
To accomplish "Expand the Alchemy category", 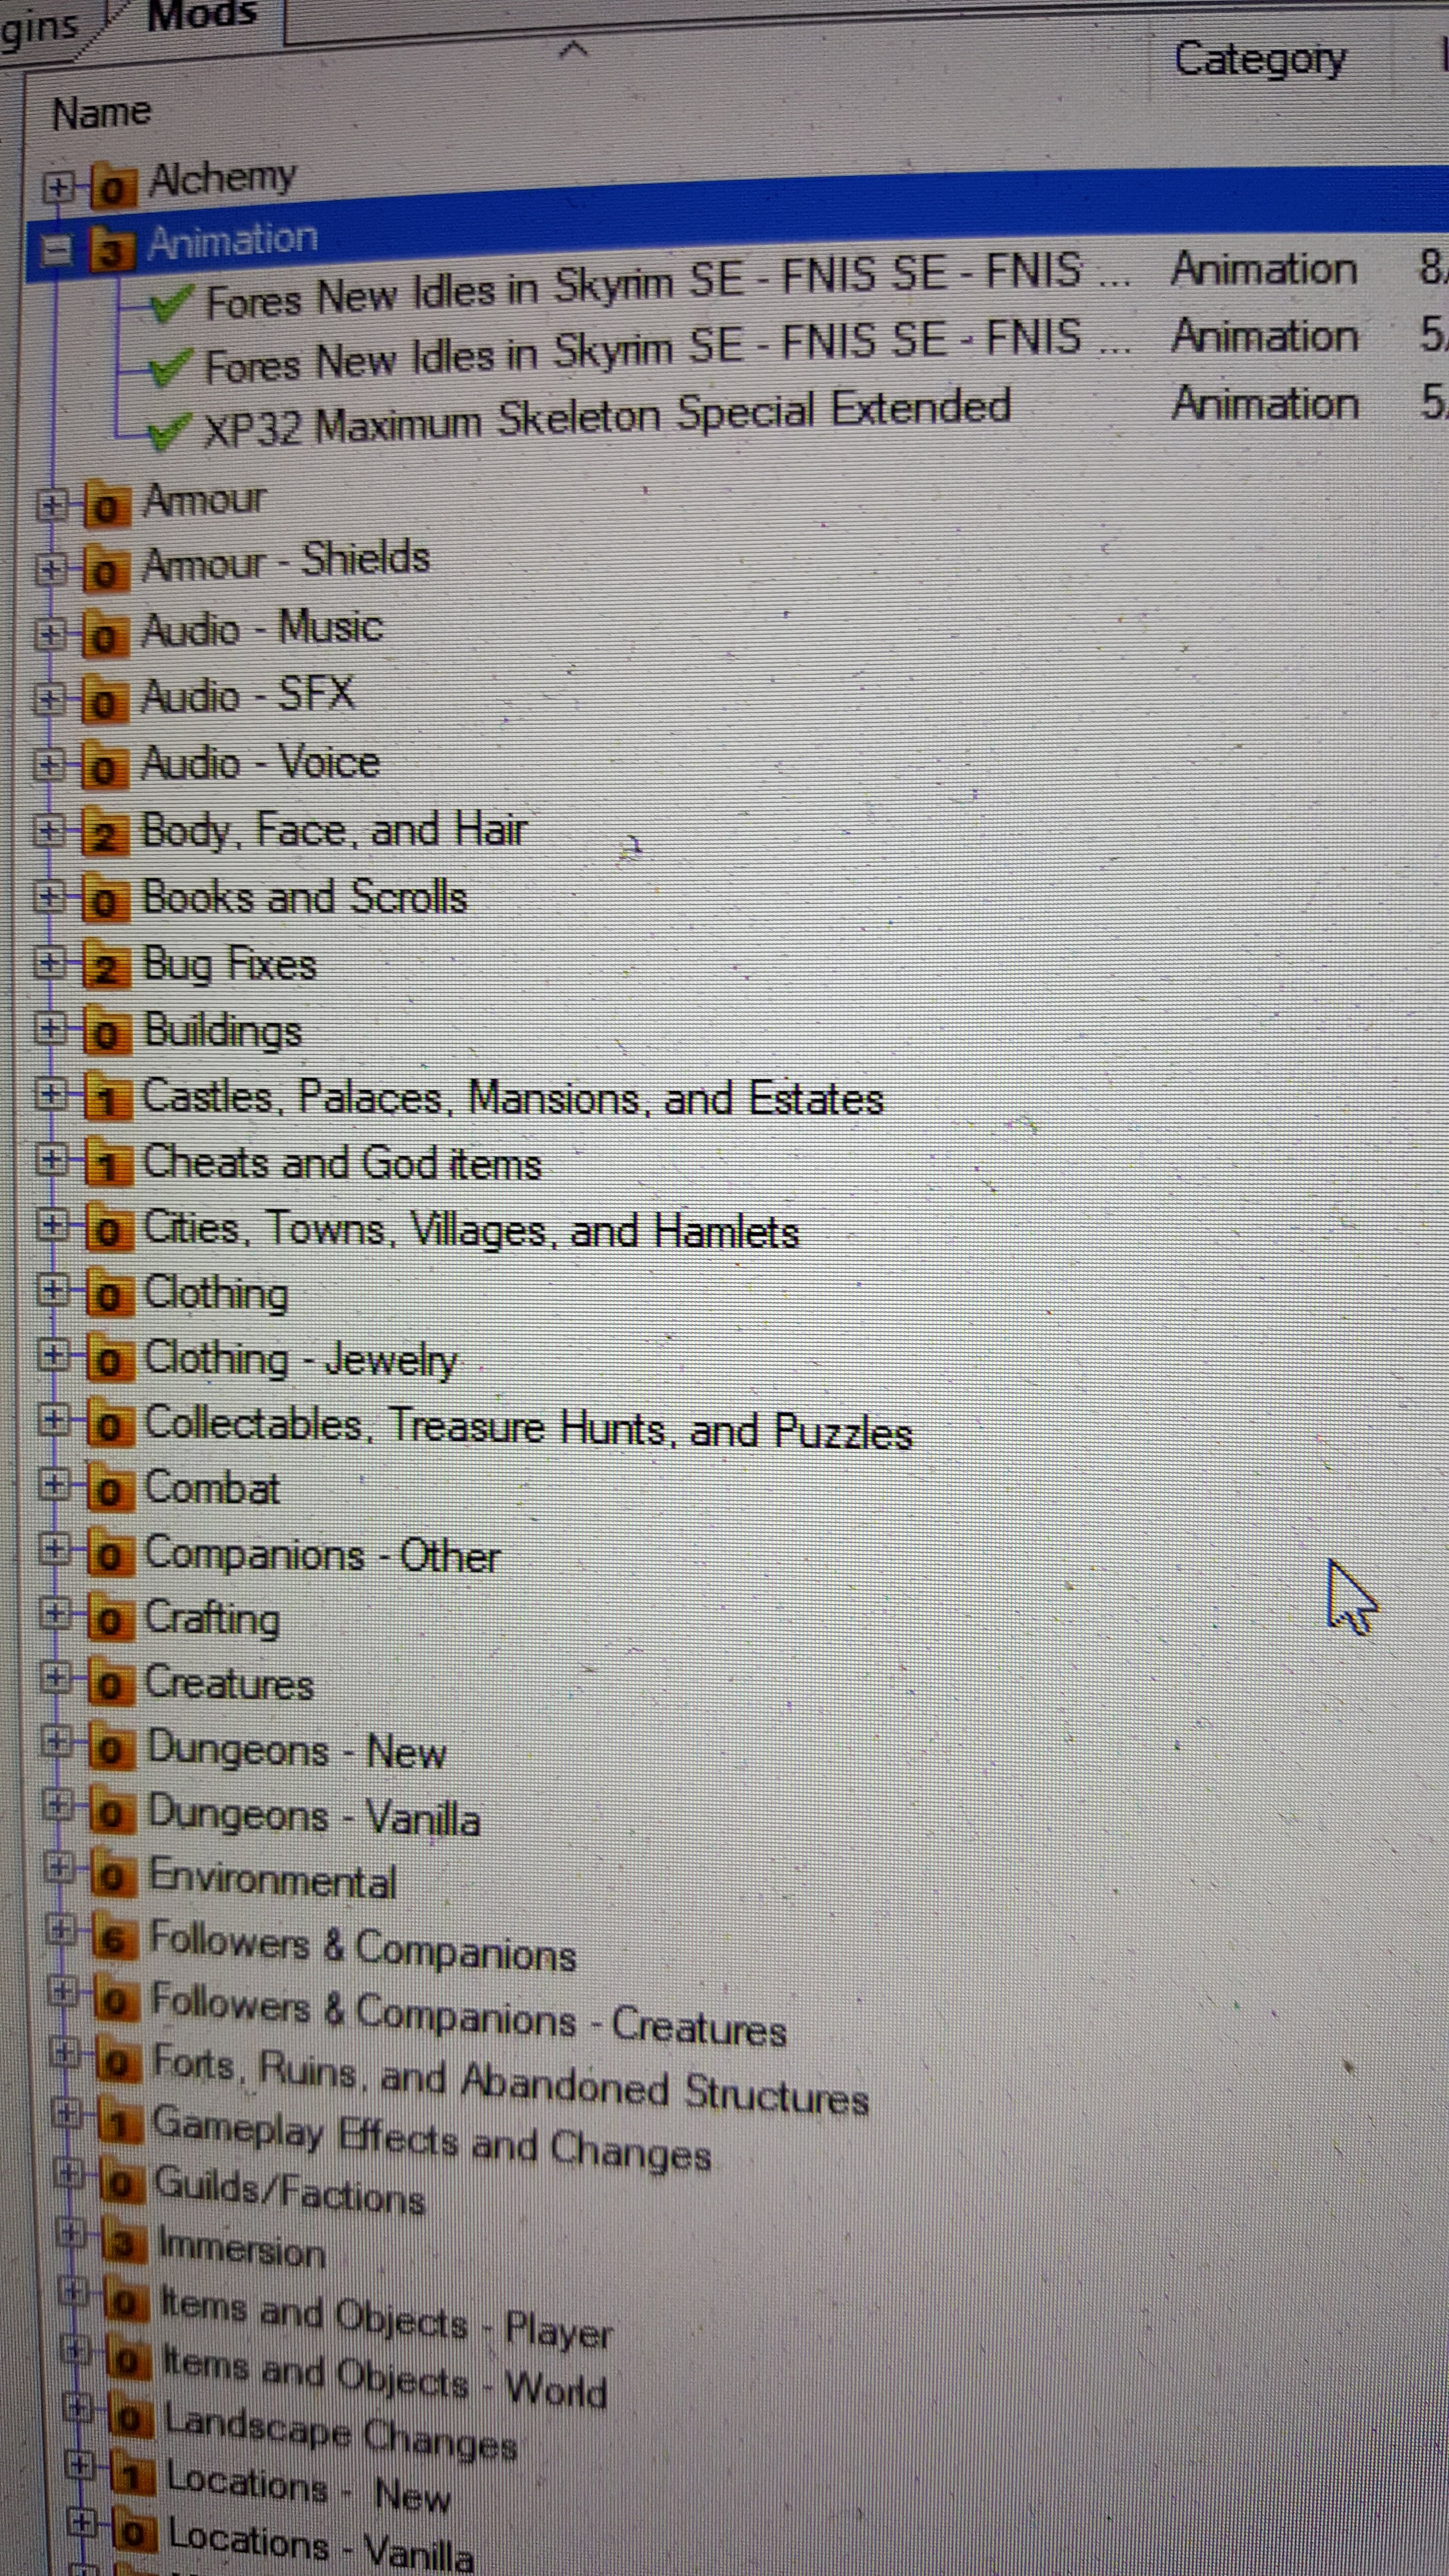I will coord(59,187).
